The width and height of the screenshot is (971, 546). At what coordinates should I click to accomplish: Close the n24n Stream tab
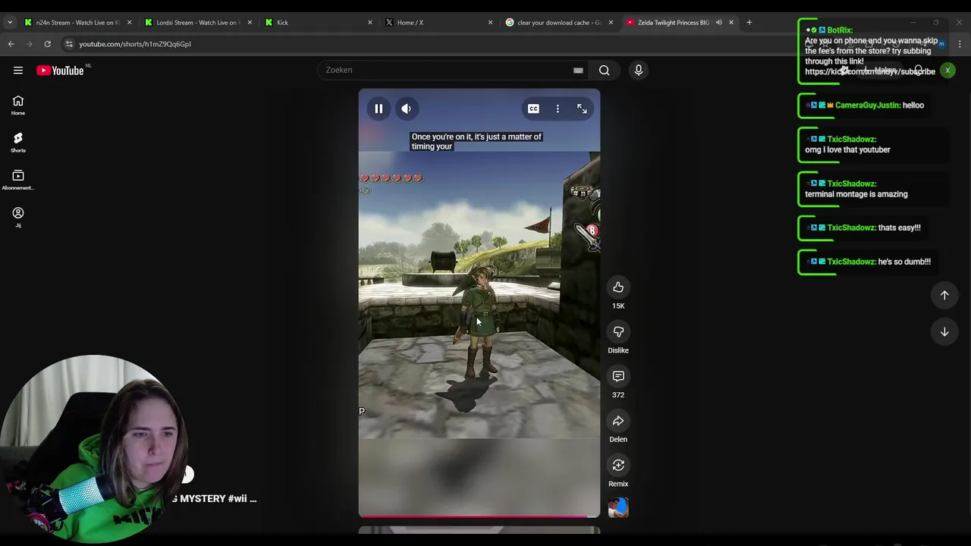[129, 22]
